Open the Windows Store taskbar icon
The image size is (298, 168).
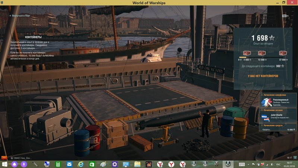tap(92, 164)
